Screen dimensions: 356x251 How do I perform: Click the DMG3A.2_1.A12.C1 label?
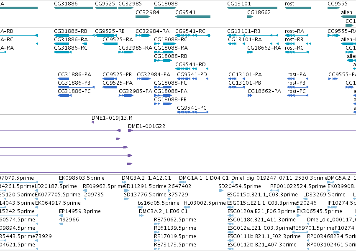click(146, 178)
